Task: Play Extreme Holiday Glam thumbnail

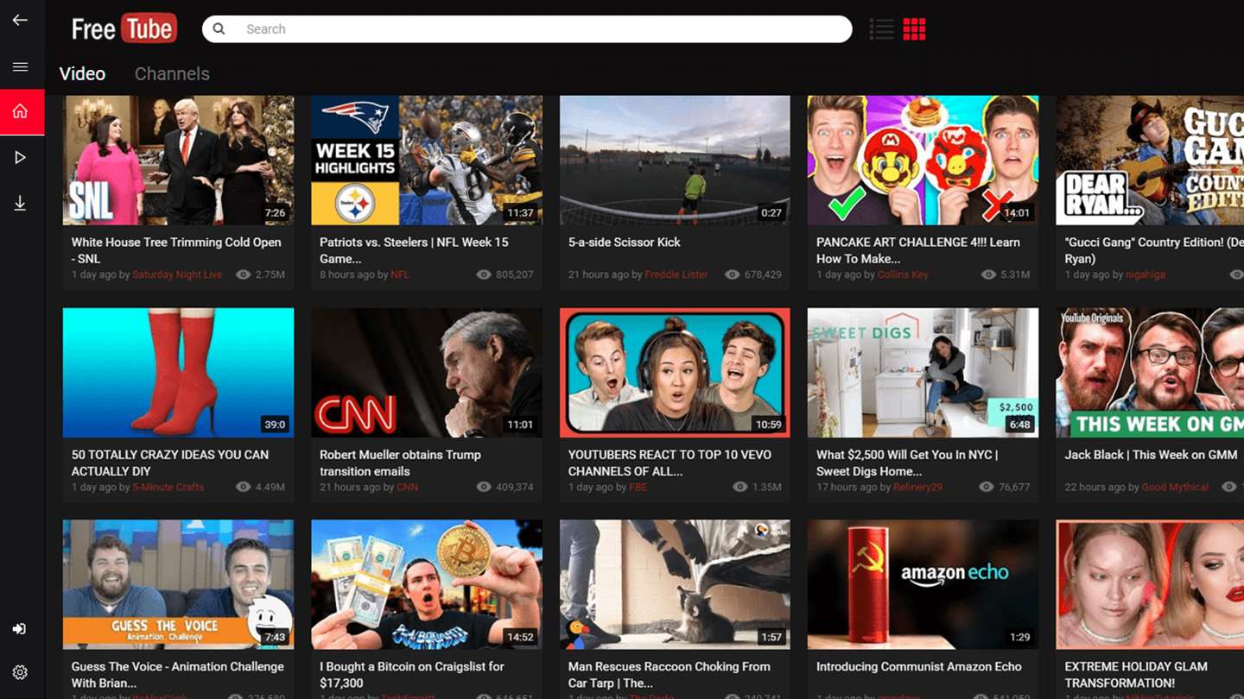Action: (x=1150, y=584)
